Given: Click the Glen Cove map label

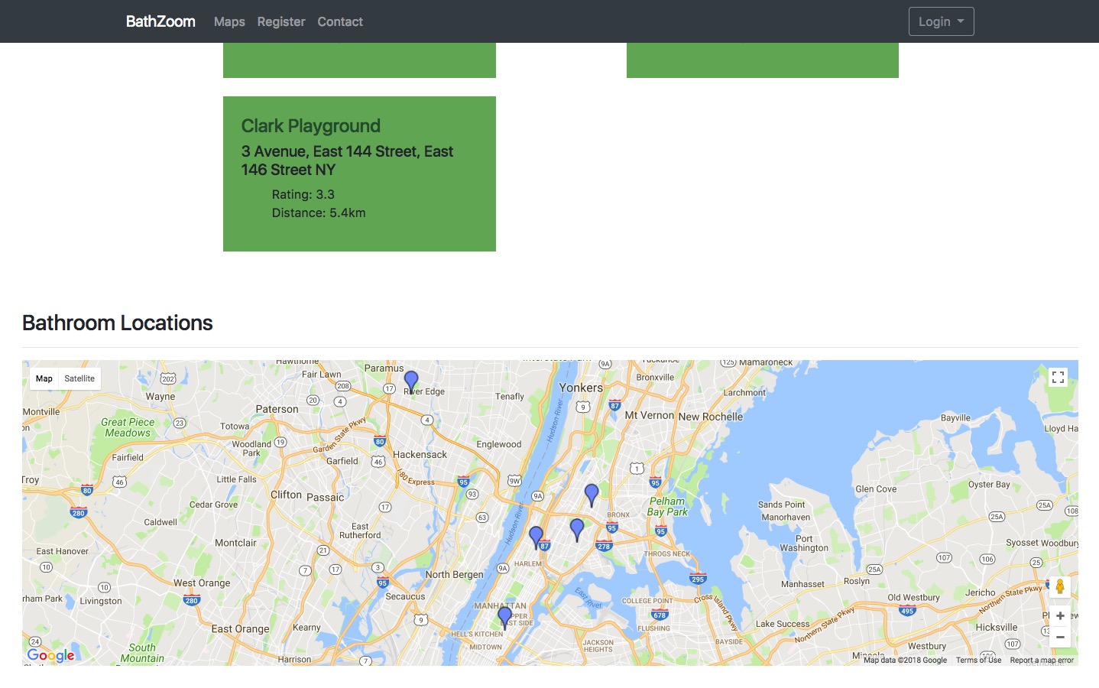Looking at the screenshot, I should (x=876, y=489).
